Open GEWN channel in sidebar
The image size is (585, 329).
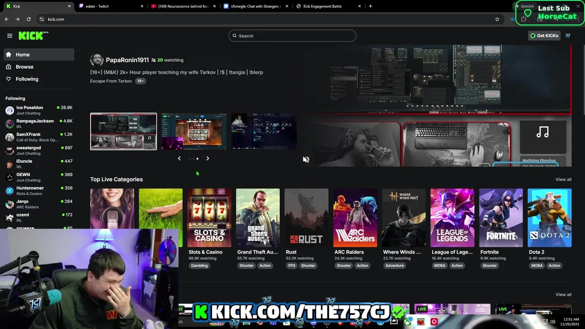pos(39,177)
